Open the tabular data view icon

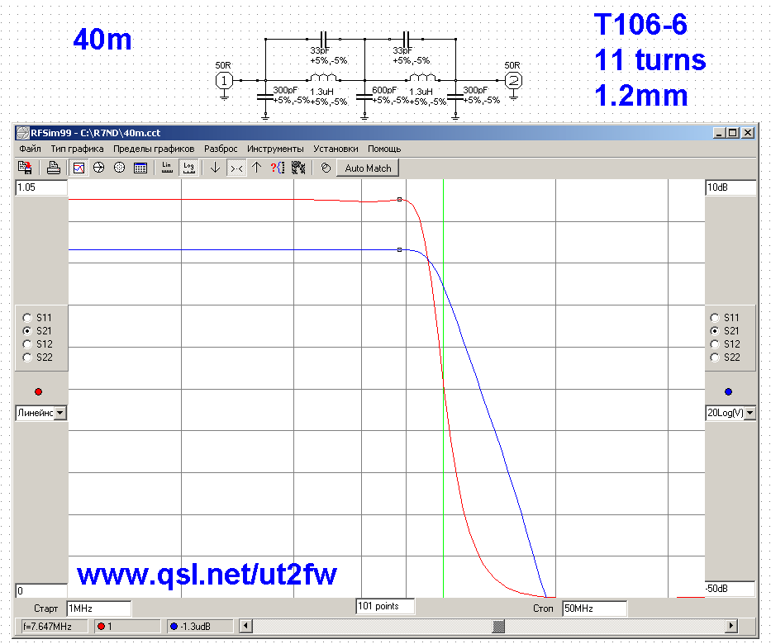pos(140,168)
